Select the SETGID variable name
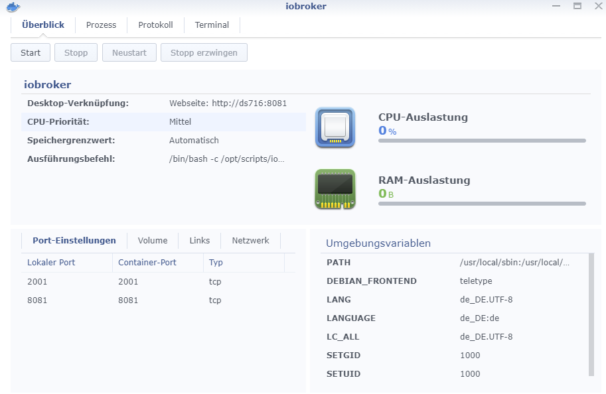 pos(343,356)
